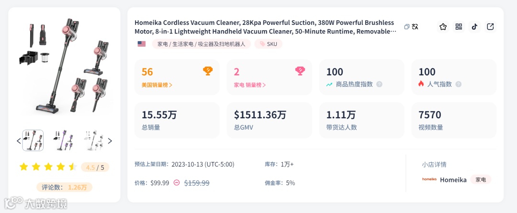
Task: Click the price trend icon beside $99.99
Action: [177, 183]
